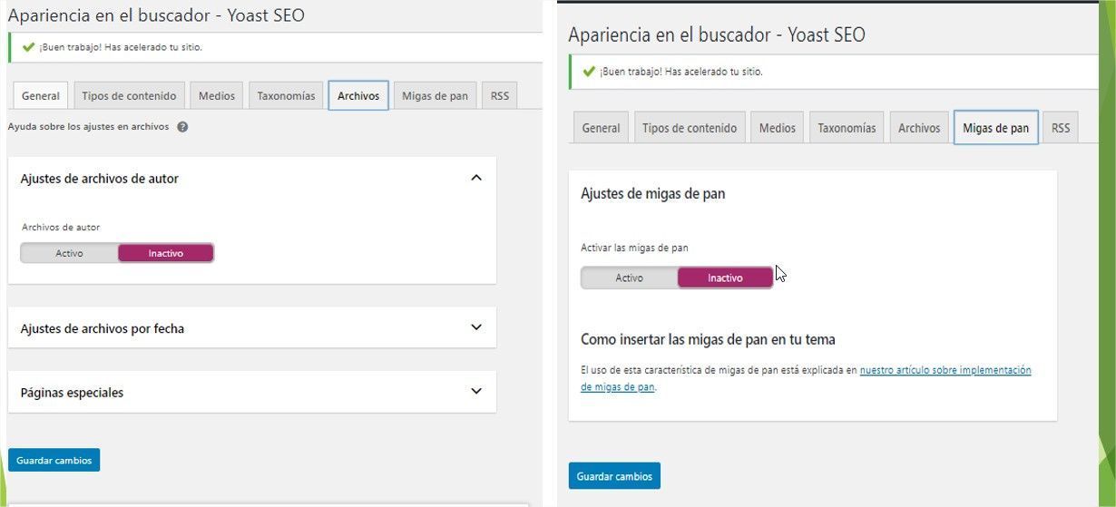Open the General tab in right window

point(602,128)
